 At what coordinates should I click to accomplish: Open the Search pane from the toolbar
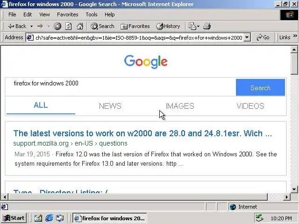pos(102,26)
